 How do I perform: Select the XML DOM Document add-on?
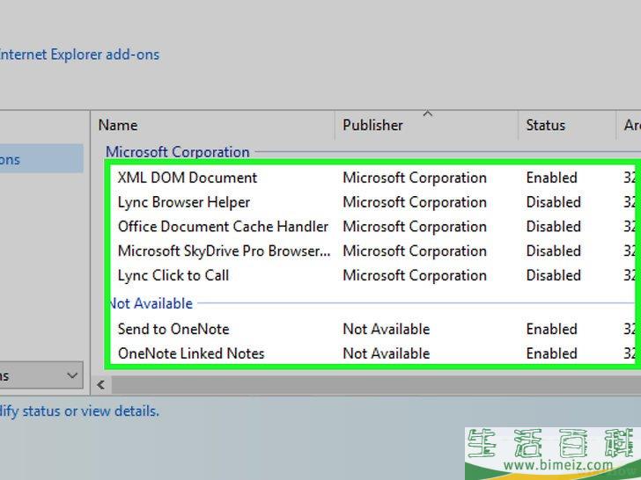click(x=188, y=178)
